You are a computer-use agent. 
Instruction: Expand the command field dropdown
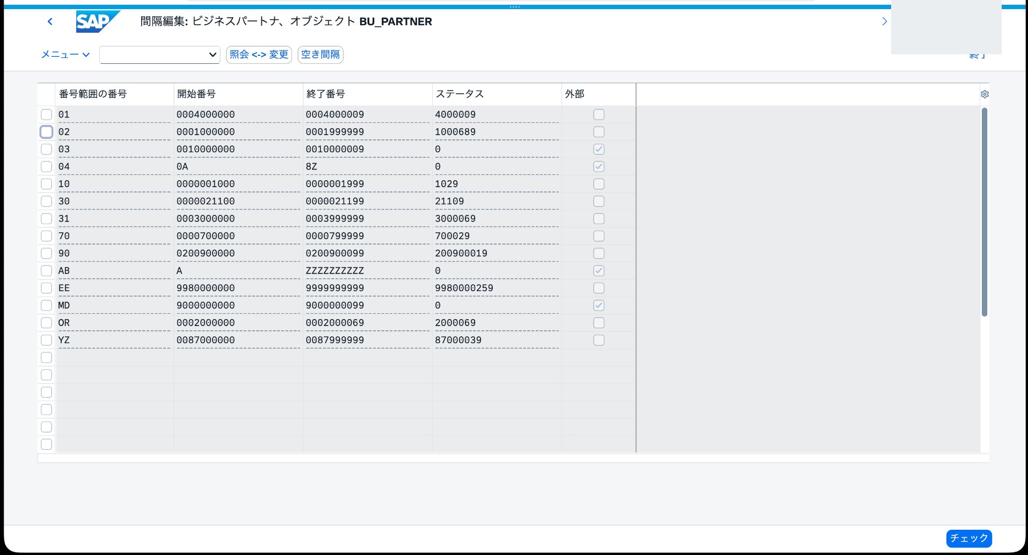pos(213,55)
